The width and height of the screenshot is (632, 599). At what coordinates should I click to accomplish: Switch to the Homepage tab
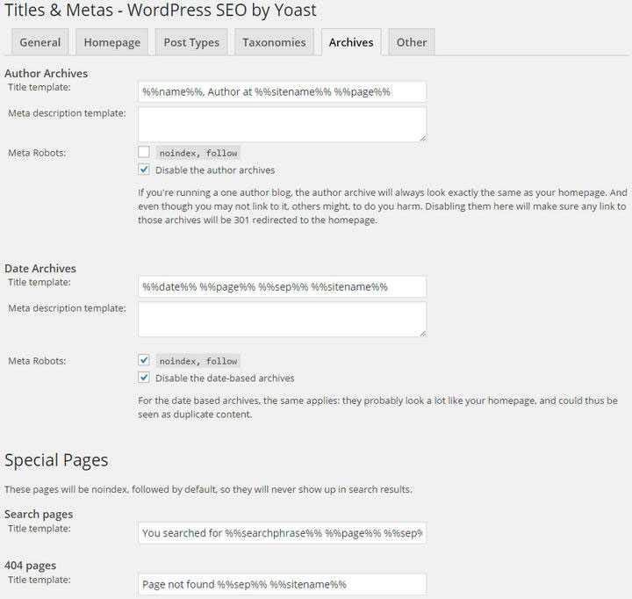click(x=111, y=42)
